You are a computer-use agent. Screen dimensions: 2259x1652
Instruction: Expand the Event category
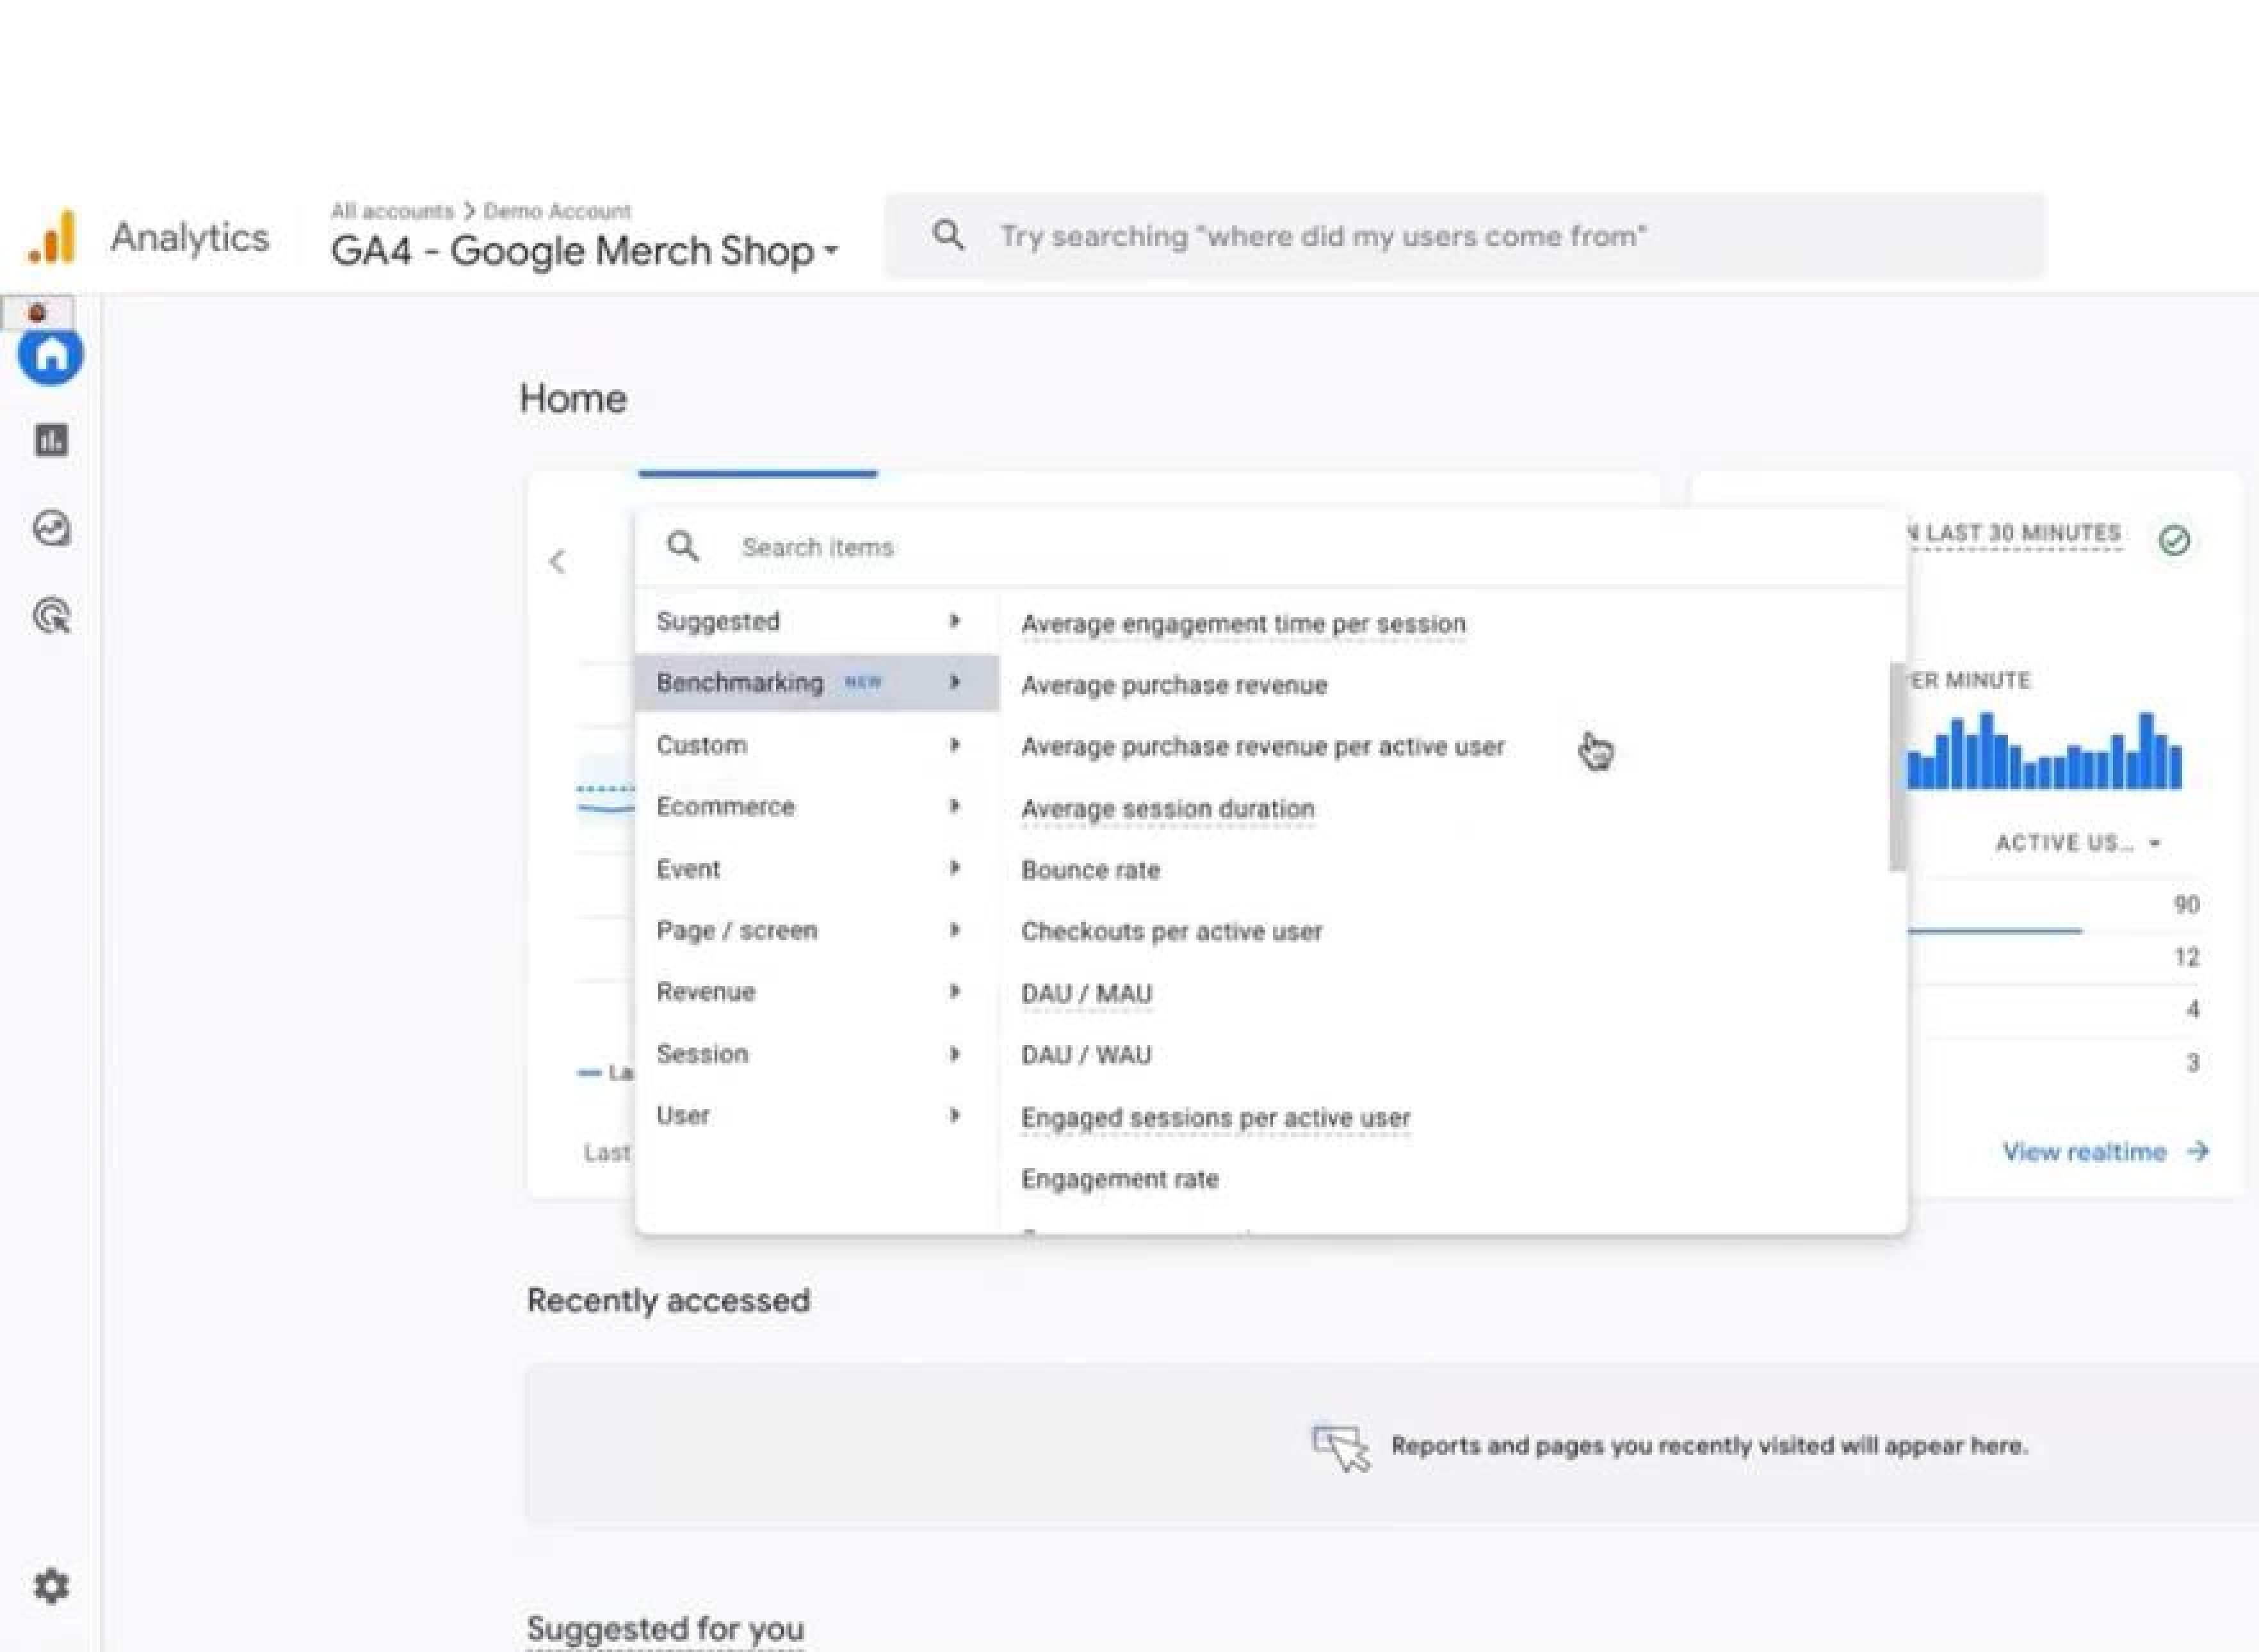[816, 869]
